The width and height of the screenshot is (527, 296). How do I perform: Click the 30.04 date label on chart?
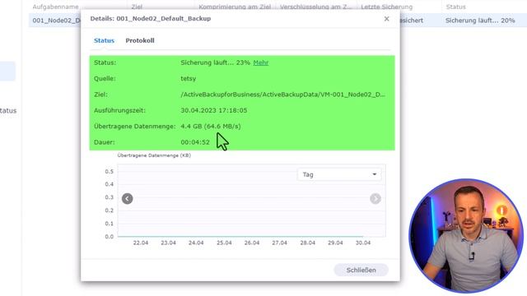pyautogui.click(x=363, y=243)
